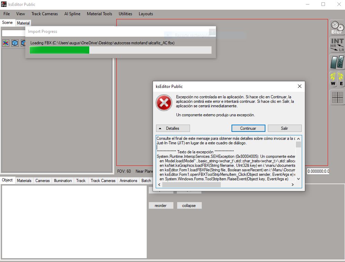The width and height of the screenshot is (345, 262).
Task: Open the Layouts menu
Action: point(146,13)
